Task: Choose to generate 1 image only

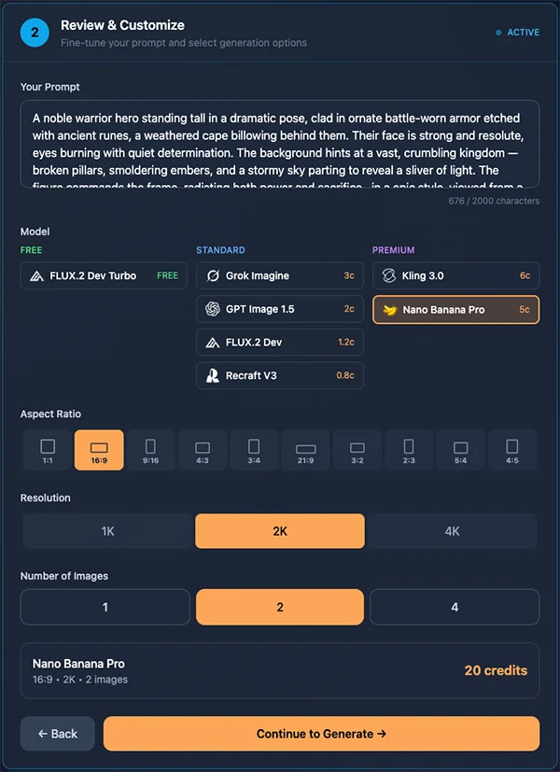Action: pos(105,607)
